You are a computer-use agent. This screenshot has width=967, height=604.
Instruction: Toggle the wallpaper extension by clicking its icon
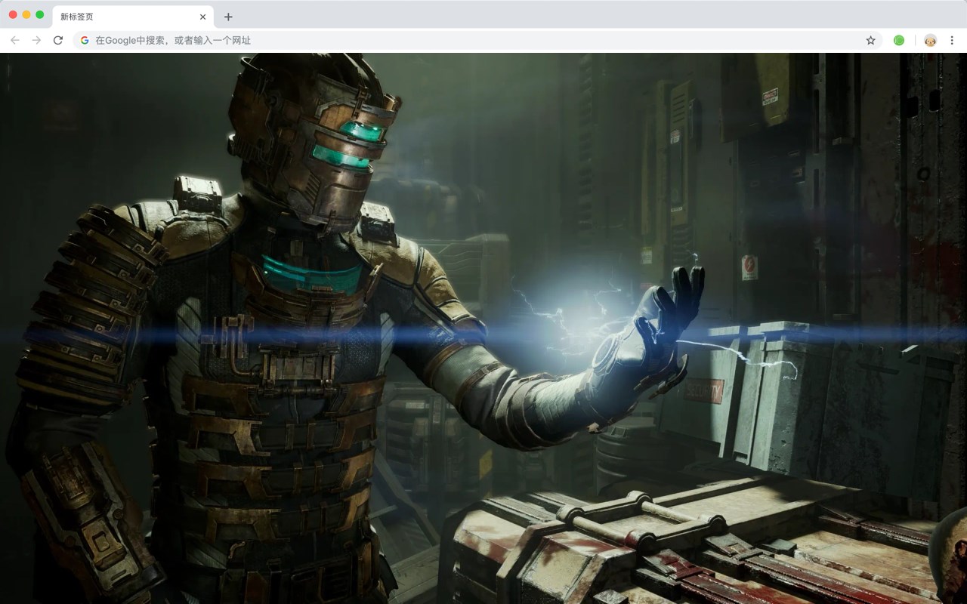pyautogui.click(x=898, y=40)
